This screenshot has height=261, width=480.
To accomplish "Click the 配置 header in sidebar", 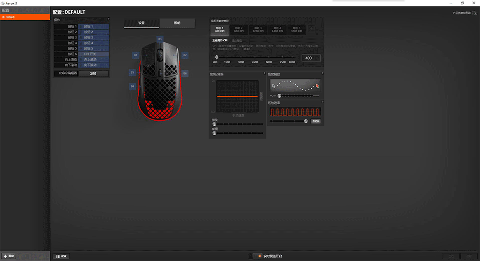I will point(25,10).
